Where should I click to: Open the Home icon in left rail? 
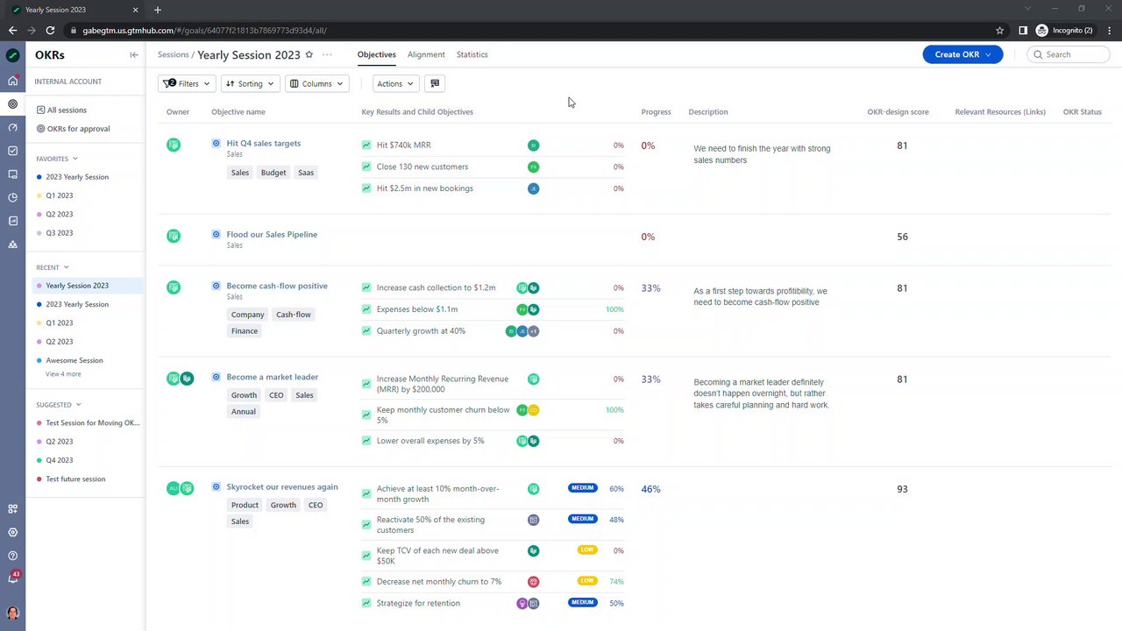[12, 81]
